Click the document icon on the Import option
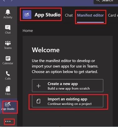 click(38, 101)
